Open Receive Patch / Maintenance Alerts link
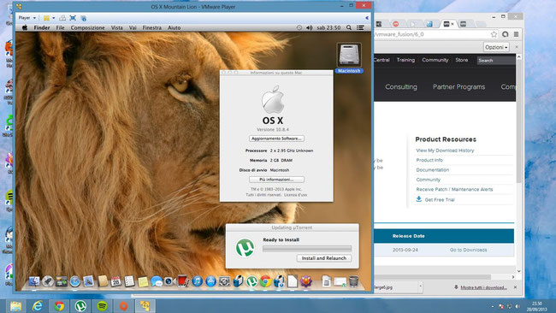Image resolution: width=556 pixels, height=313 pixels. 454,189
